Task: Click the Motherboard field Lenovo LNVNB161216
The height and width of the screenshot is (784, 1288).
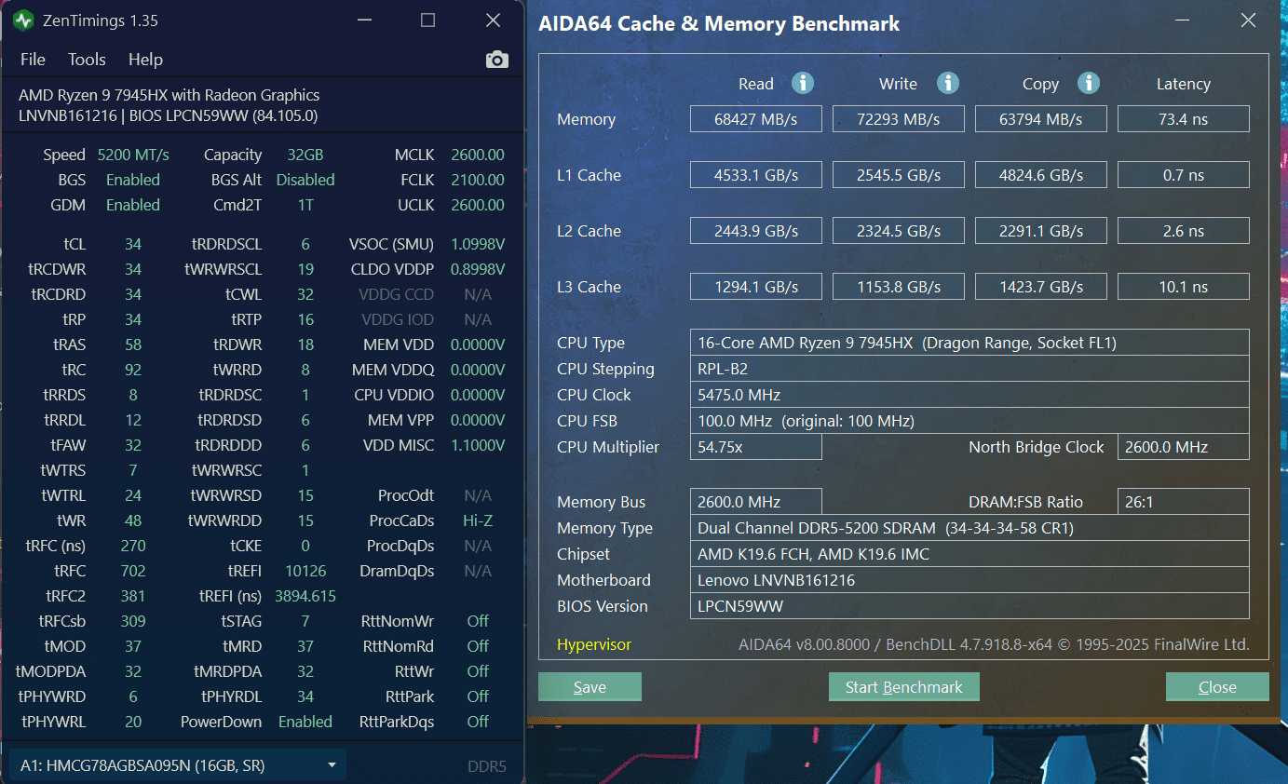Action: coord(969,580)
